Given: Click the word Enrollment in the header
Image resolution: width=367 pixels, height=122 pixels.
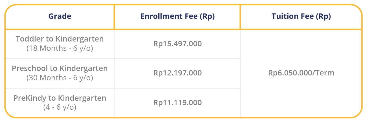Looking at the screenshot, I should (x=160, y=17).
